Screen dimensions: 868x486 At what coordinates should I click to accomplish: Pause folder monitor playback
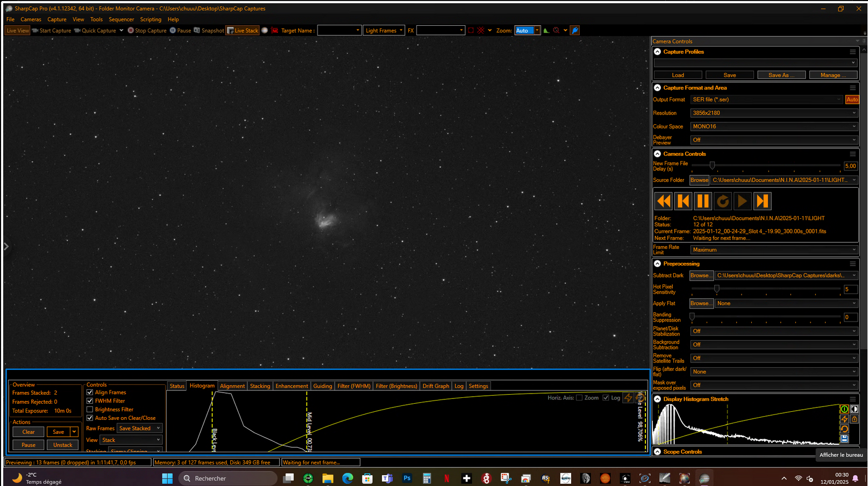click(x=703, y=201)
